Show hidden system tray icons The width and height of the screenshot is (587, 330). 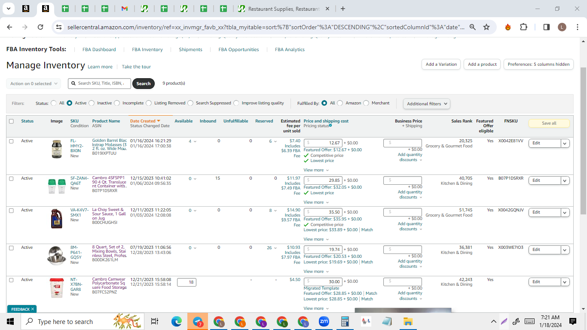click(x=494, y=321)
